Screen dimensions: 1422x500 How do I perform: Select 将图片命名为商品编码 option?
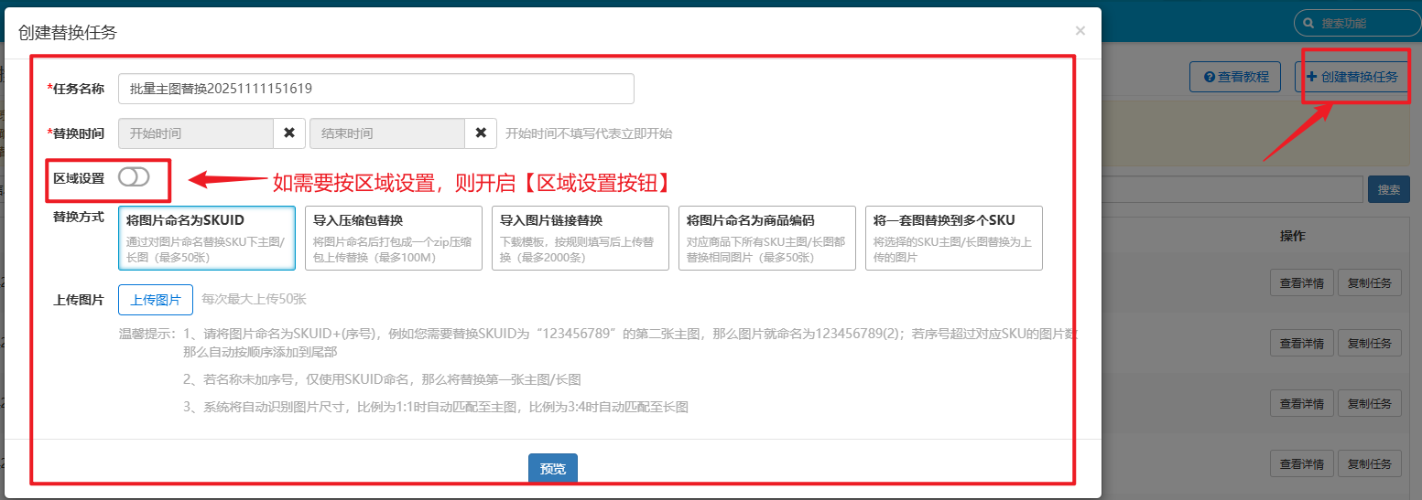(x=767, y=238)
